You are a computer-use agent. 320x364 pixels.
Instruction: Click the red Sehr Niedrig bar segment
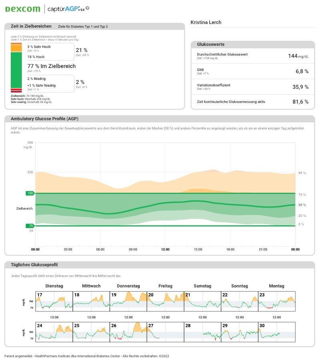(x=16, y=90)
